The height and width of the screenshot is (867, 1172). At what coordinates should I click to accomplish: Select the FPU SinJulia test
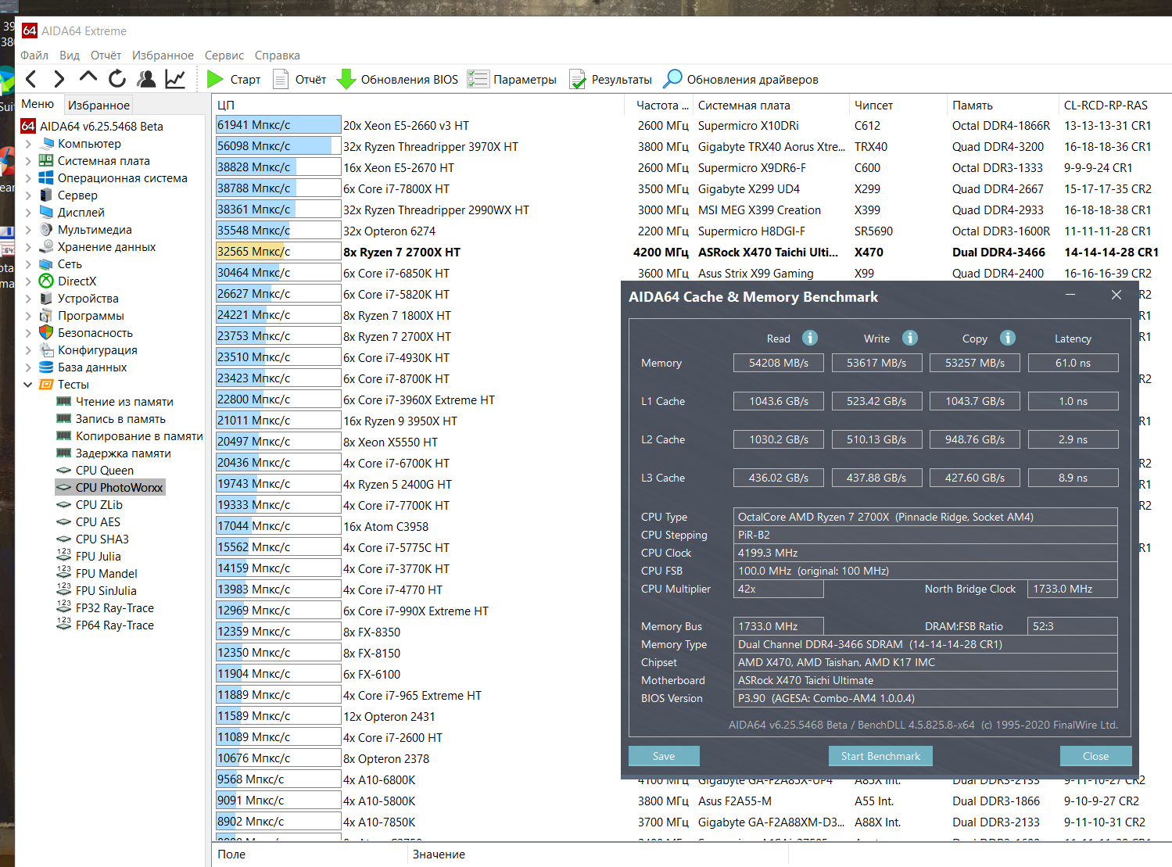106,591
